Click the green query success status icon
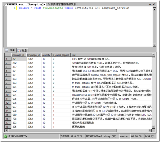This screenshot has height=142, width=160. click(x=6, y=136)
